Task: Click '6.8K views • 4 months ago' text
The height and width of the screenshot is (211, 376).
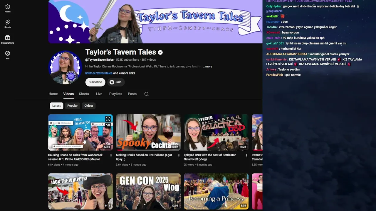Action: (x=63, y=165)
